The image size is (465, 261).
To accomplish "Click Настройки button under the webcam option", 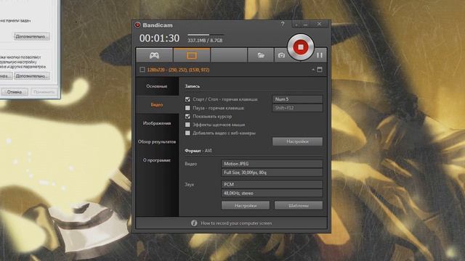I will click(297, 141).
